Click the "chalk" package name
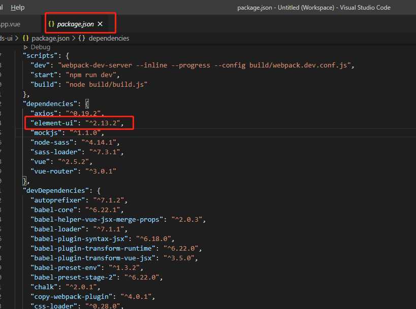This screenshot has height=309, width=416. click(44, 287)
